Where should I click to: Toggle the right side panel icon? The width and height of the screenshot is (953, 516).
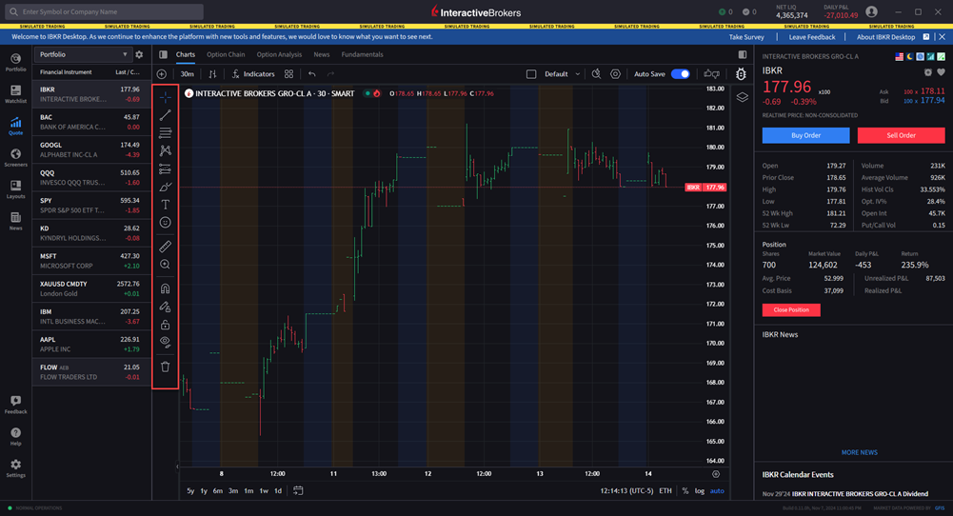pyautogui.click(x=742, y=54)
